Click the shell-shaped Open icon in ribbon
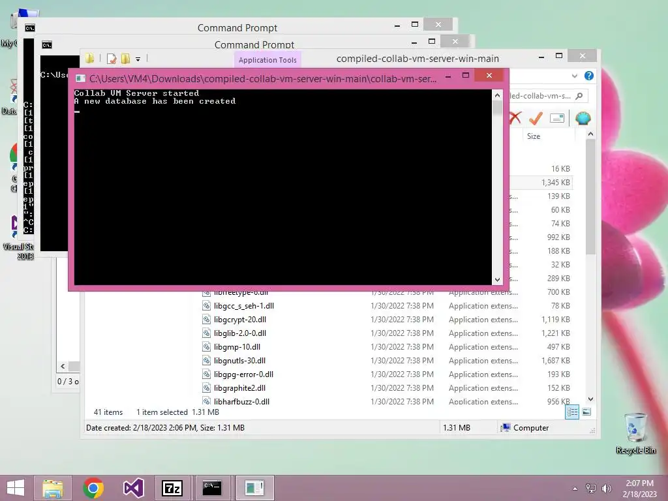The width and height of the screenshot is (668, 501). point(583,118)
